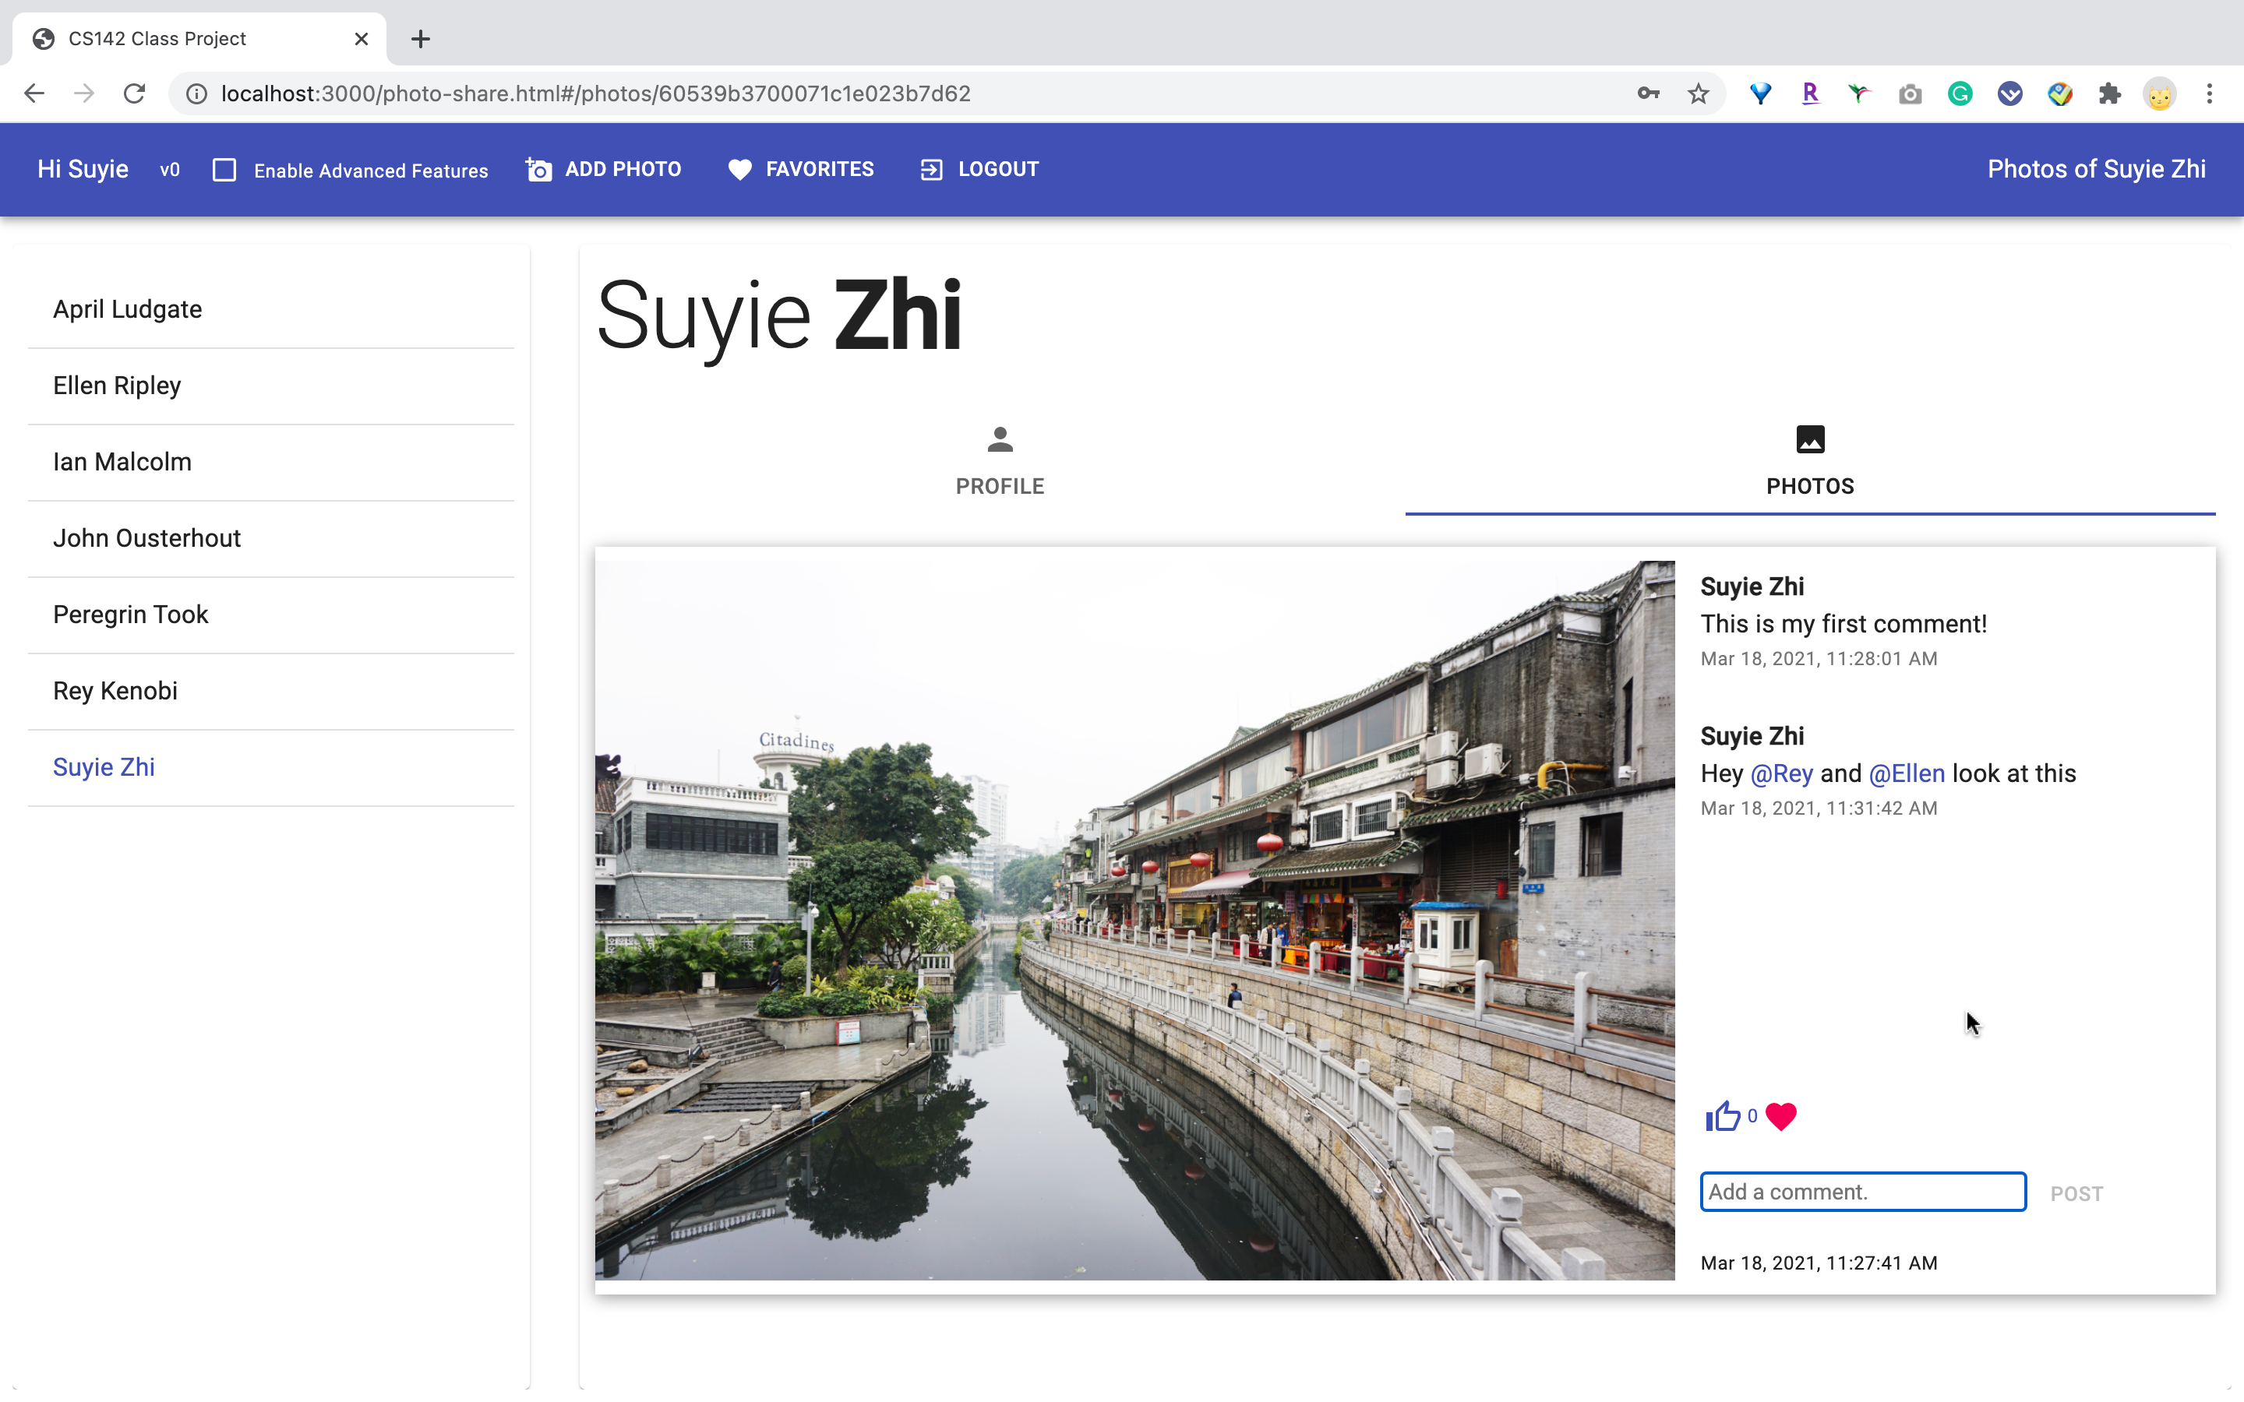Image resolution: width=2244 pixels, height=1402 pixels.
Task: Select Ellen Ripley in user list
Action: (x=271, y=386)
